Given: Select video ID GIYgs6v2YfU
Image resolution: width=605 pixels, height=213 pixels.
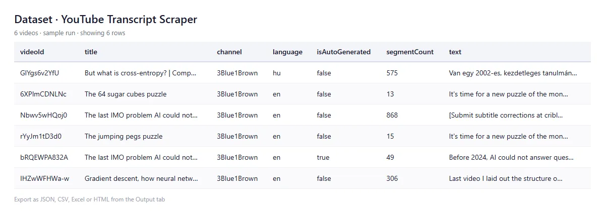Looking at the screenshot, I should (x=40, y=73).
